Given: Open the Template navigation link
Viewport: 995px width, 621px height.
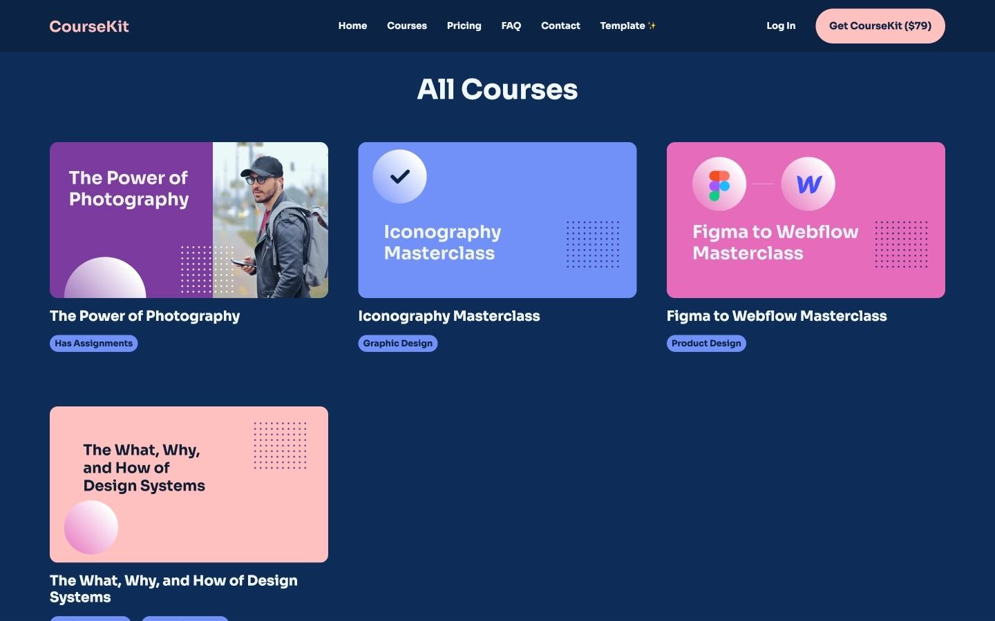Looking at the screenshot, I should (x=621, y=26).
